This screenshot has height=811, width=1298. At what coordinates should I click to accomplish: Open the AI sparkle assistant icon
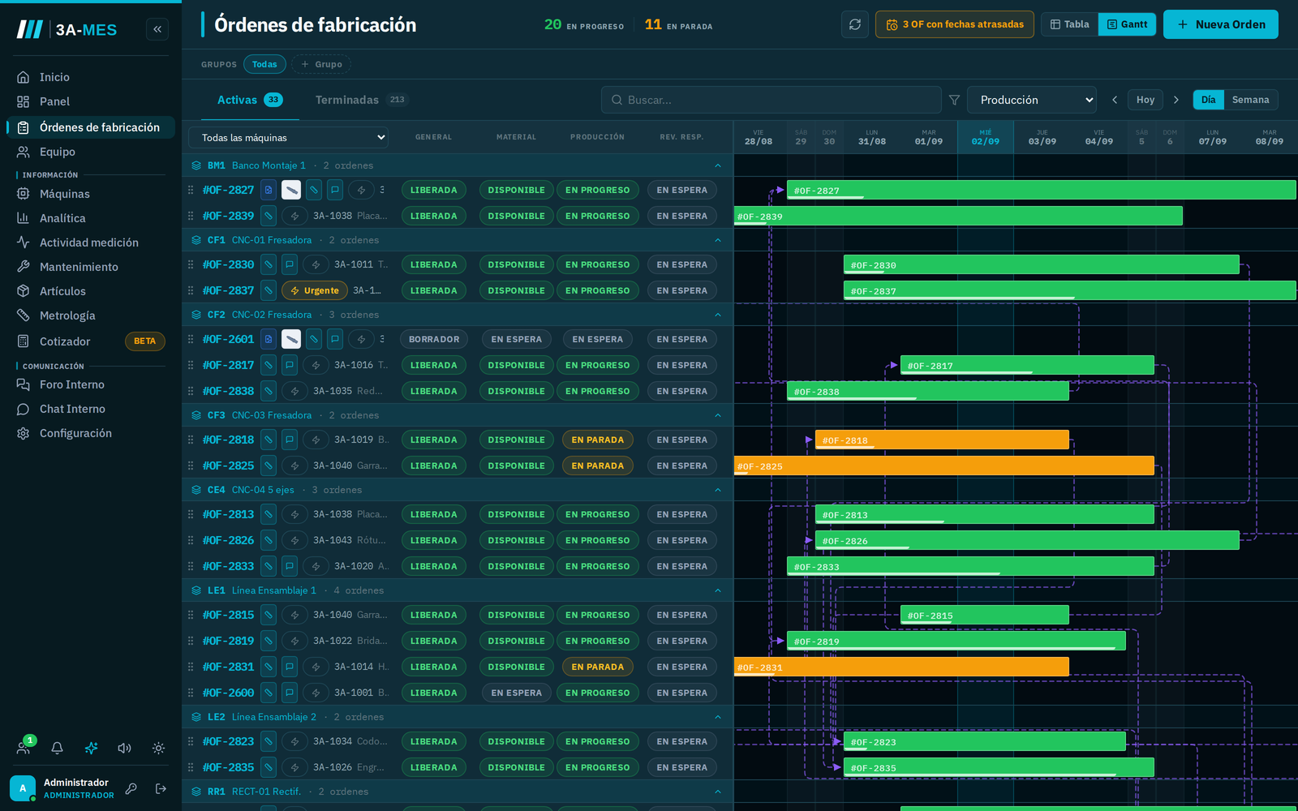(x=91, y=748)
